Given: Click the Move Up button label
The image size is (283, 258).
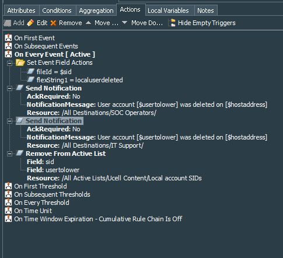Looking at the screenshot, I should tap(106, 23).
